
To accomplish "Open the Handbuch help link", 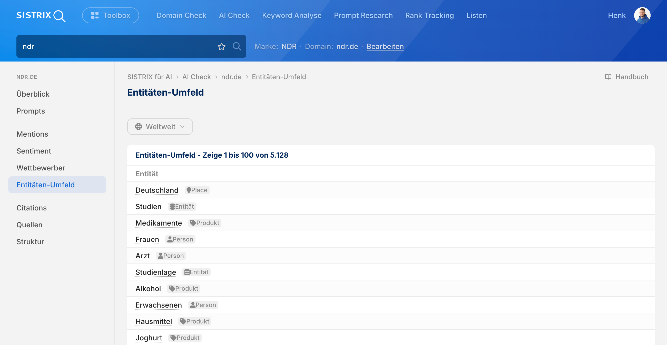I will pos(627,77).
